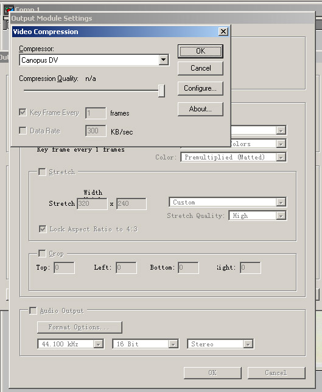Image resolution: width=322 pixels, height=392 pixels.
Task: Open the Configure... compressor settings
Action: pyautogui.click(x=200, y=88)
